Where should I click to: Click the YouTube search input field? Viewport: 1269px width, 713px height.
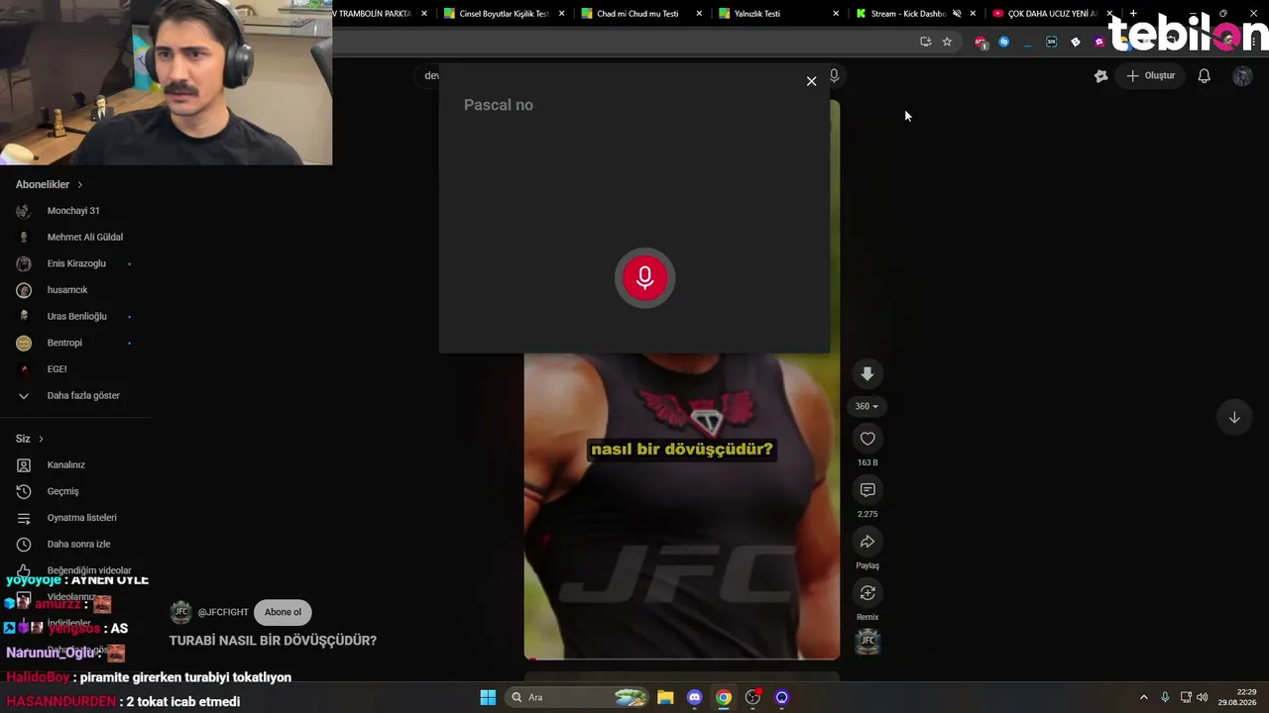pos(431,75)
